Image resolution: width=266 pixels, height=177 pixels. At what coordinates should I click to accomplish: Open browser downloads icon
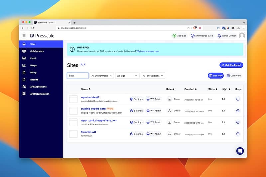click(x=238, y=28)
